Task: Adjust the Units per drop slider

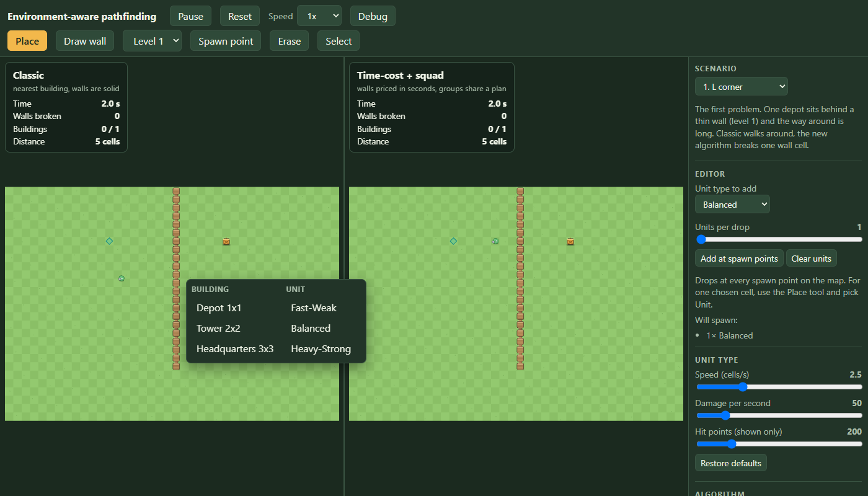Action: [779, 239]
